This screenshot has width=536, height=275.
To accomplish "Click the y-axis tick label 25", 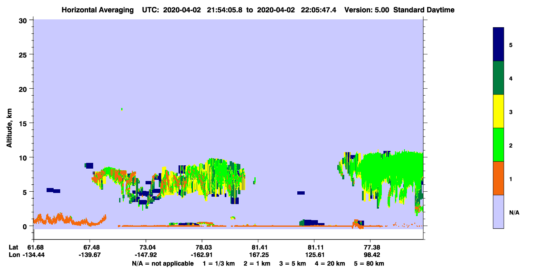I will tap(24, 54).
